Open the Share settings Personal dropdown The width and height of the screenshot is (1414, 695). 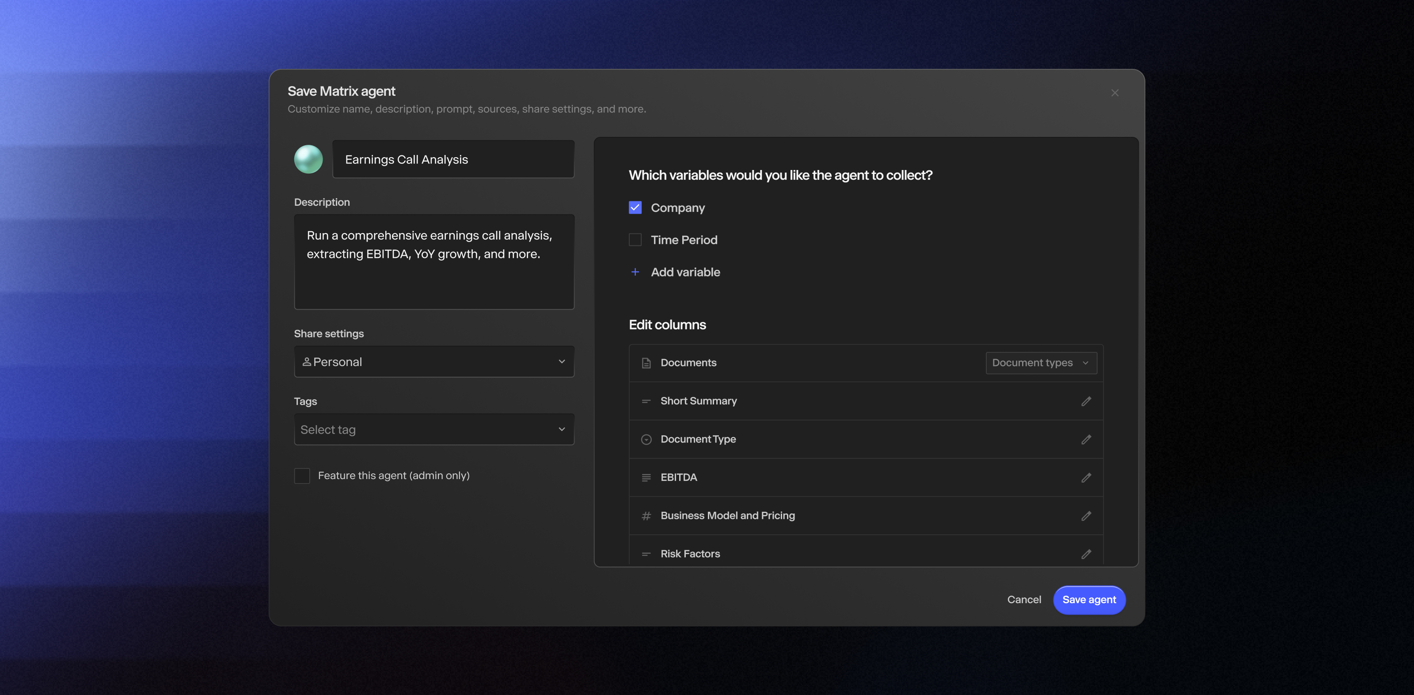click(x=433, y=362)
